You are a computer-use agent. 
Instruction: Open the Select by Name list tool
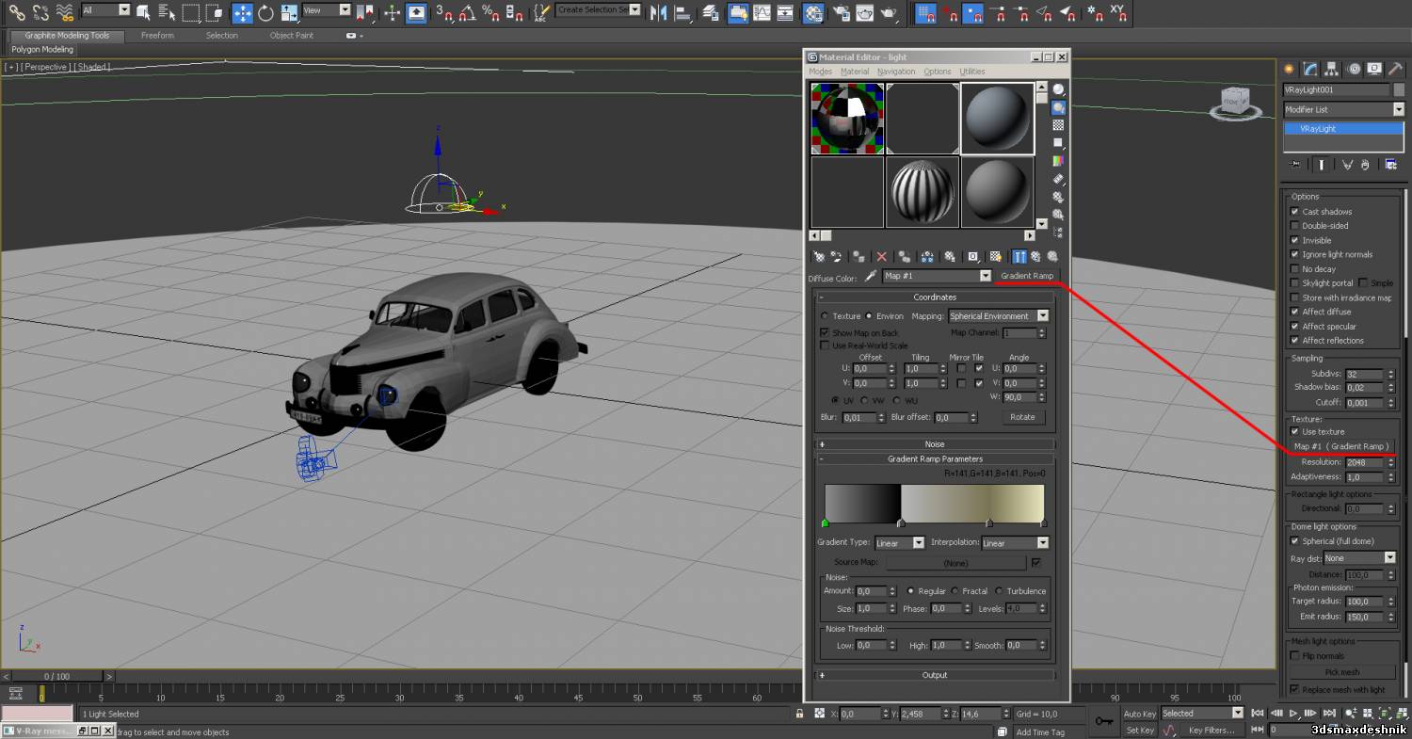click(166, 12)
